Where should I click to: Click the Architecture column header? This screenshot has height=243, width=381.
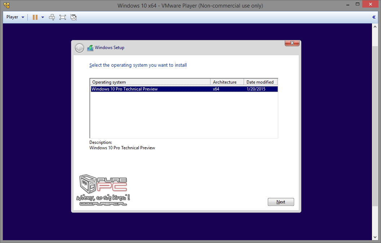(x=227, y=82)
